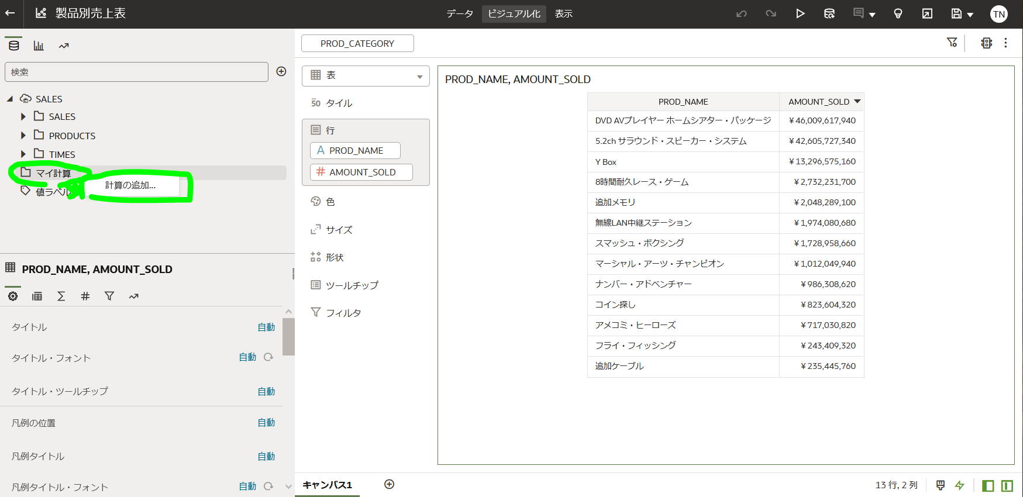Click the PROD_CATEGORY filter chip

pos(357,43)
